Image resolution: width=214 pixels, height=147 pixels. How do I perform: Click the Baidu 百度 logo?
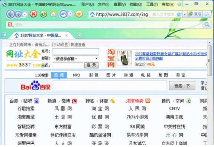pos(36,85)
